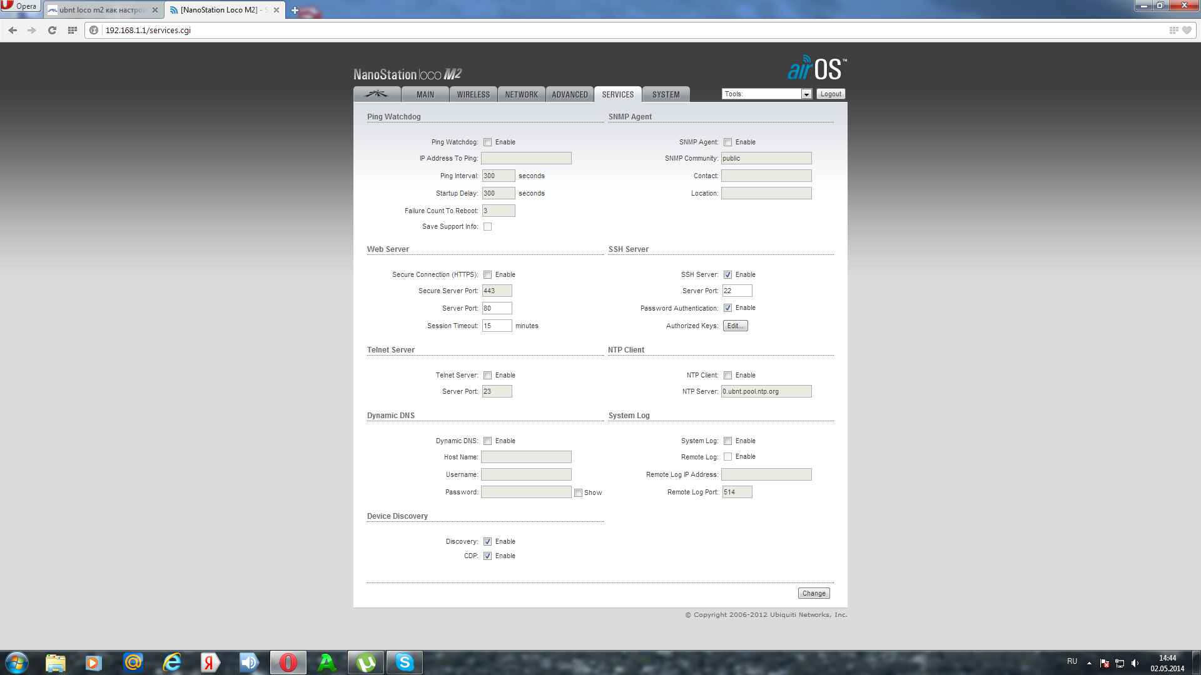
Task: Toggle the Show password checkbox
Action: click(x=578, y=493)
